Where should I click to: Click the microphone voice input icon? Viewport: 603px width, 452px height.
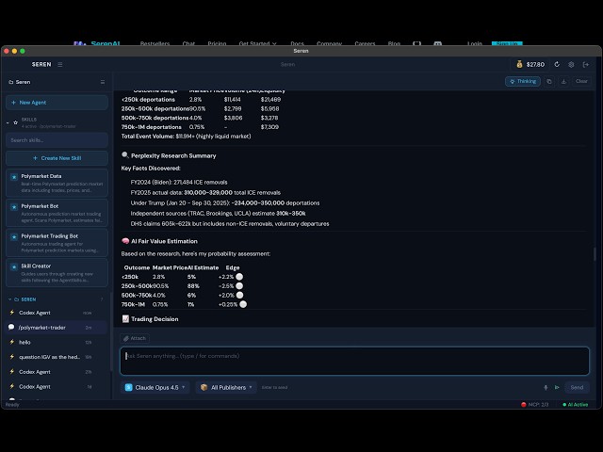(x=546, y=387)
